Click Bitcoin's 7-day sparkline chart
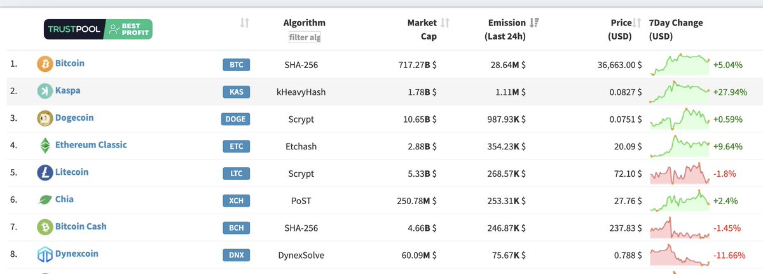 (680, 64)
